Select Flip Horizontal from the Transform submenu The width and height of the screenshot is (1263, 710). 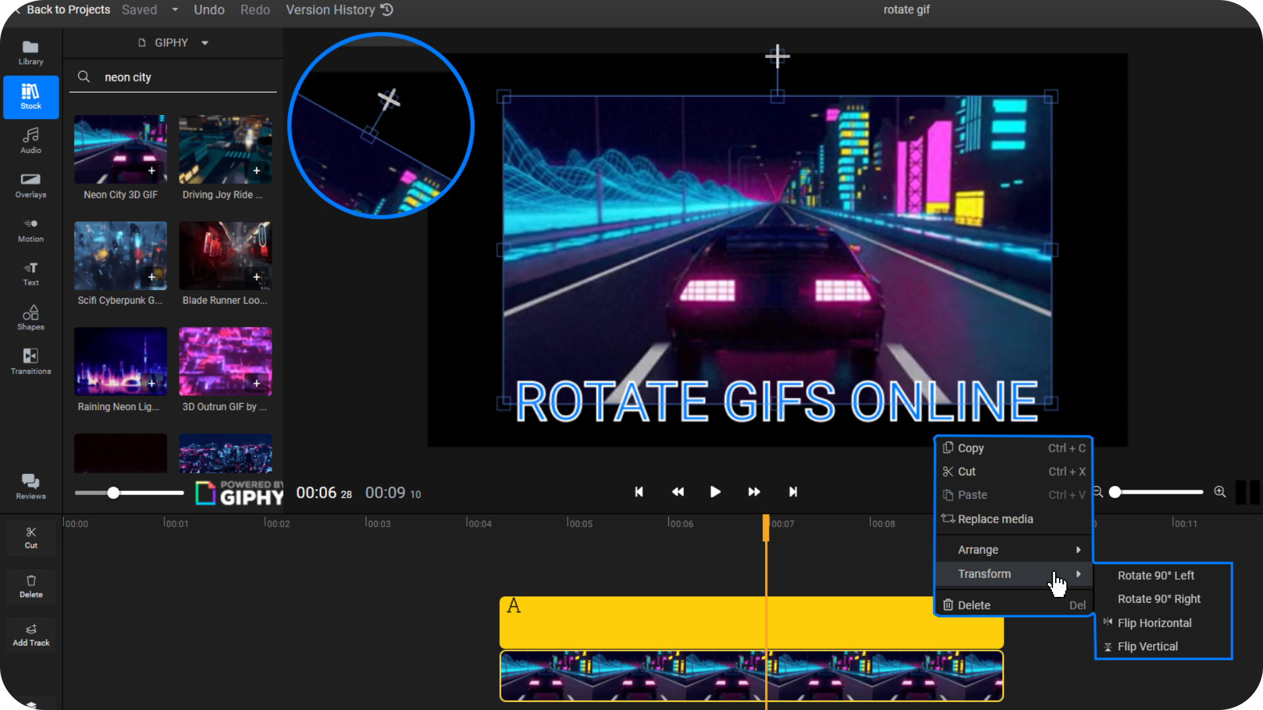pos(1154,623)
